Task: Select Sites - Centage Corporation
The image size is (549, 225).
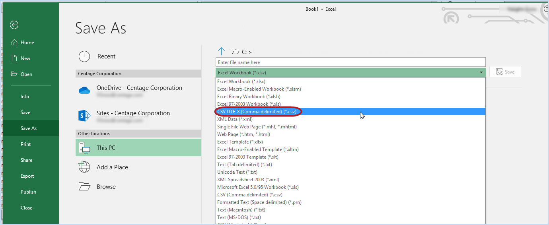Action: [138, 116]
